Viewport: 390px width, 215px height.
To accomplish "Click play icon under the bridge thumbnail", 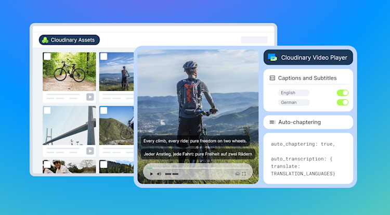I will [x=90, y=151].
